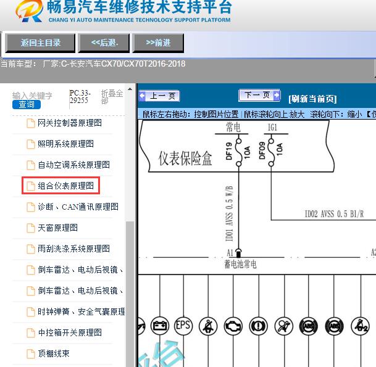376x367 pixels.
Task: Click the document icon beside 网关控制器原理图
Action: point(30,123)
